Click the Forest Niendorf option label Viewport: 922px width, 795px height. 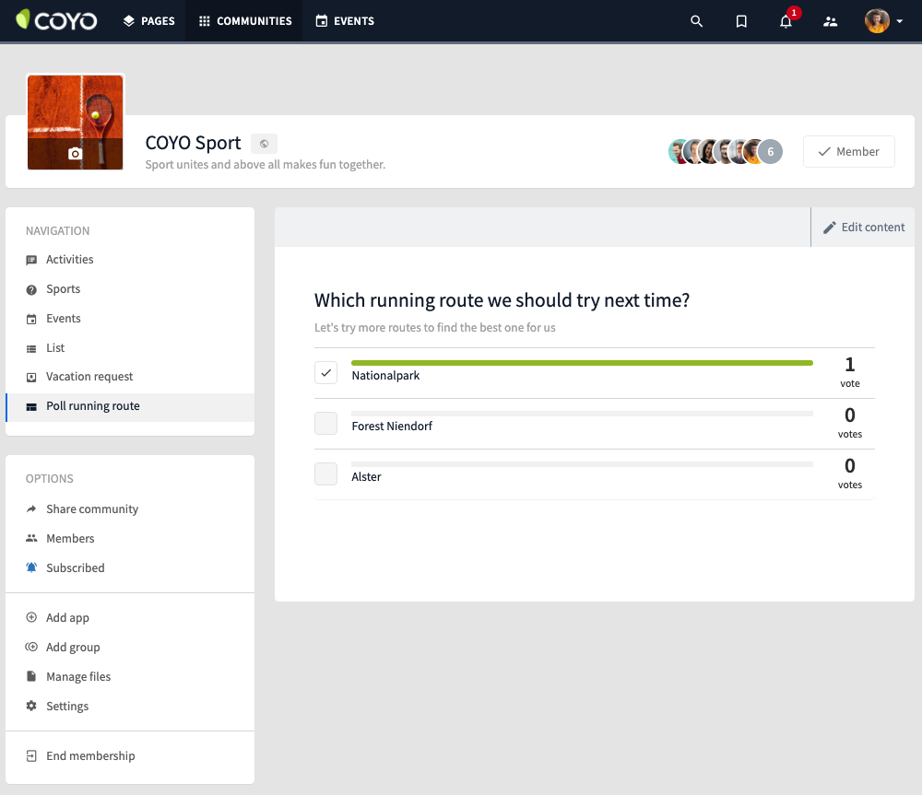tap(392, 426)
